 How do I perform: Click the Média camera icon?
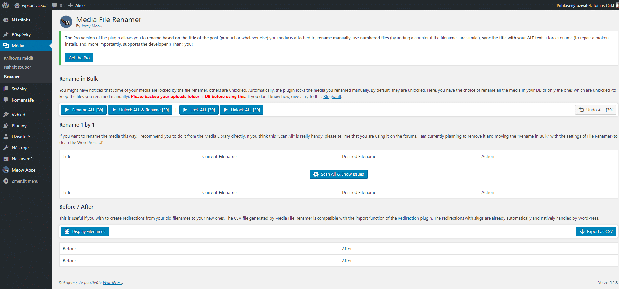click(x=6, y=46)
